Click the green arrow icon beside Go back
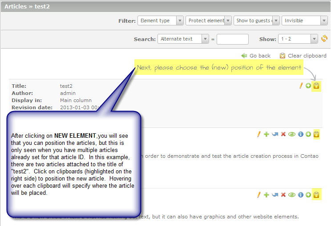331x226 pixels. point(244,56)
